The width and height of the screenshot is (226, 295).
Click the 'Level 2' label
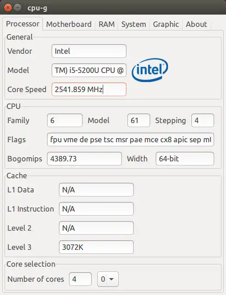click(x=19, y=228)
